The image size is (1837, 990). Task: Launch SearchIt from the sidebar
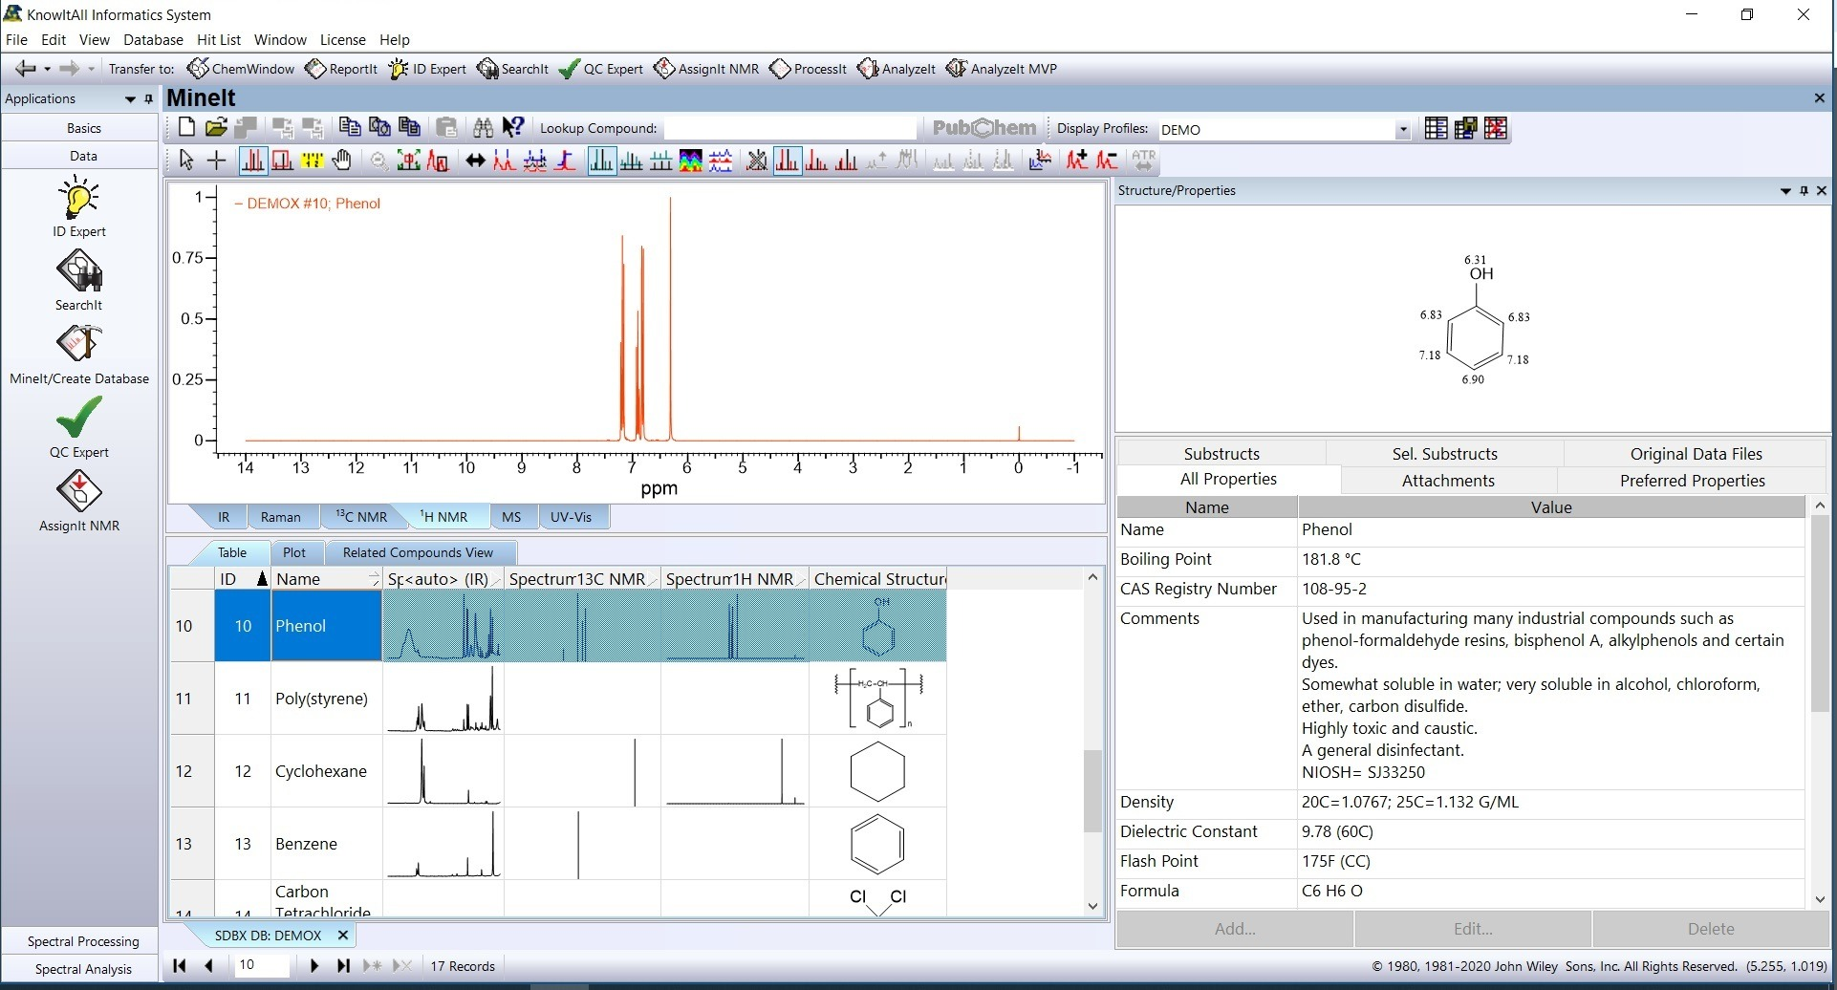(x=79, y=279)
